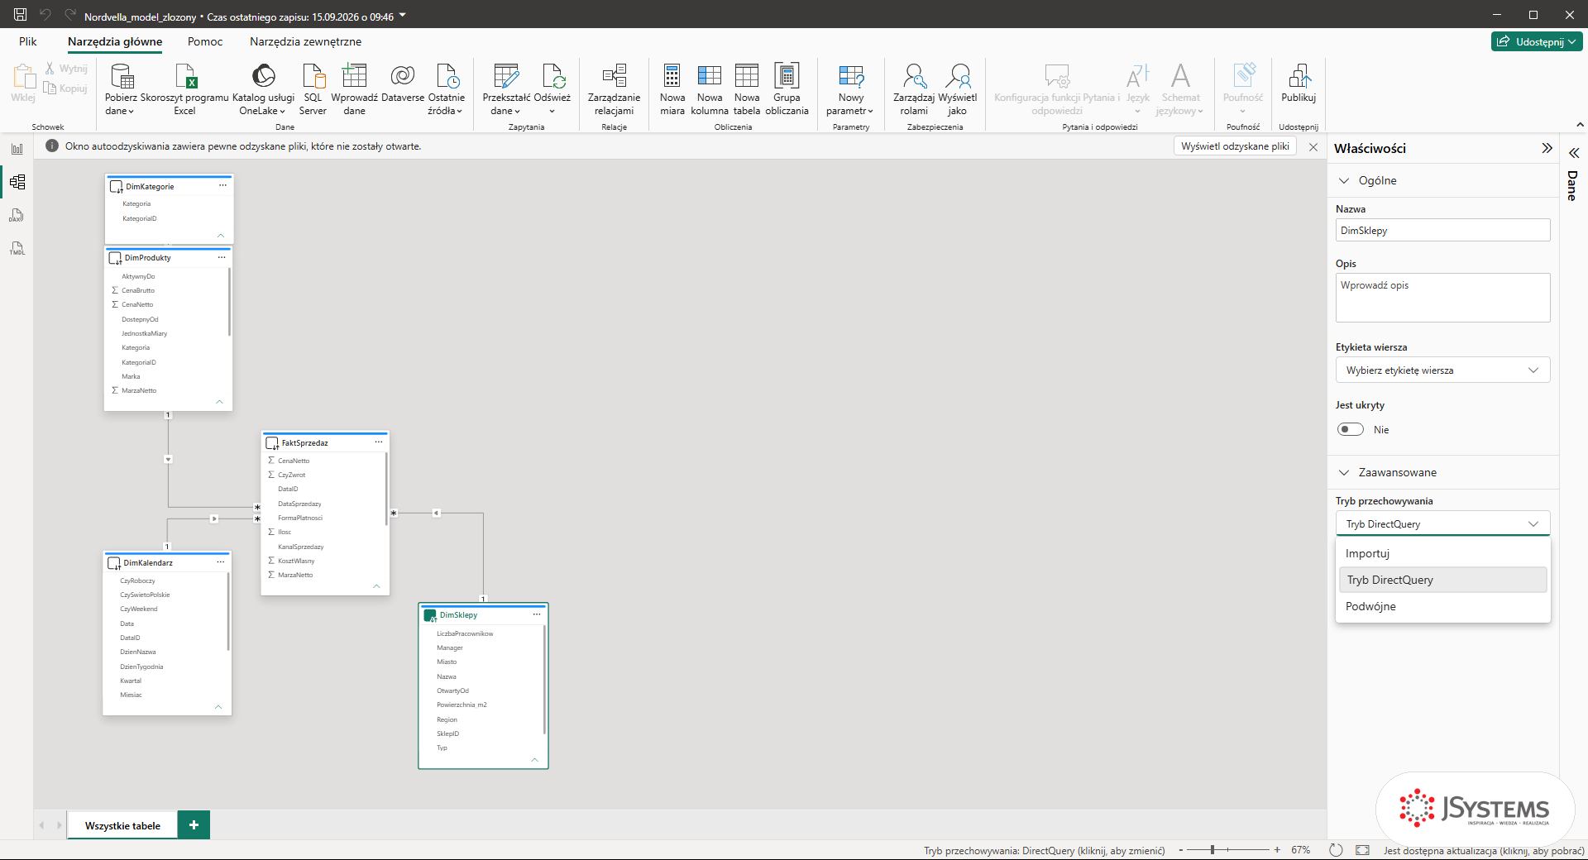The height and width of the screenshot is (860, 1588).
Task: Click the Nazwa field containing DimSklepy
Action: click(x=1442, y=230)
